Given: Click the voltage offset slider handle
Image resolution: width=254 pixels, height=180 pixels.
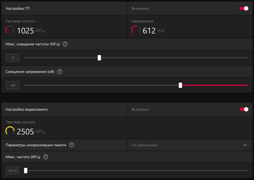Looking at the screenshot, I should pyautogui.click(x=180, y=85).
